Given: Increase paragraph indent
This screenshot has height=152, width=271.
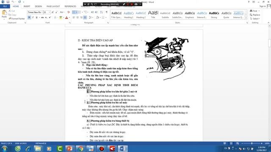Looking at the screenshot, I should coord(96,12).
